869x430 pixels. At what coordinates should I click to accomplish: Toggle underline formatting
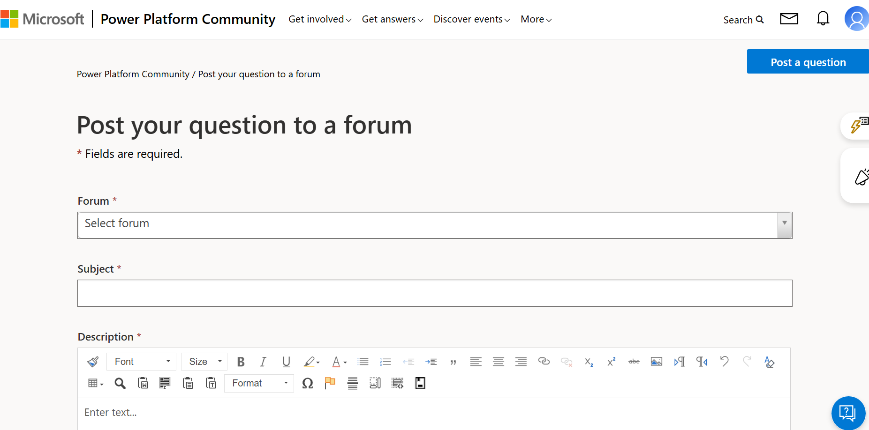tap(286, 362)
